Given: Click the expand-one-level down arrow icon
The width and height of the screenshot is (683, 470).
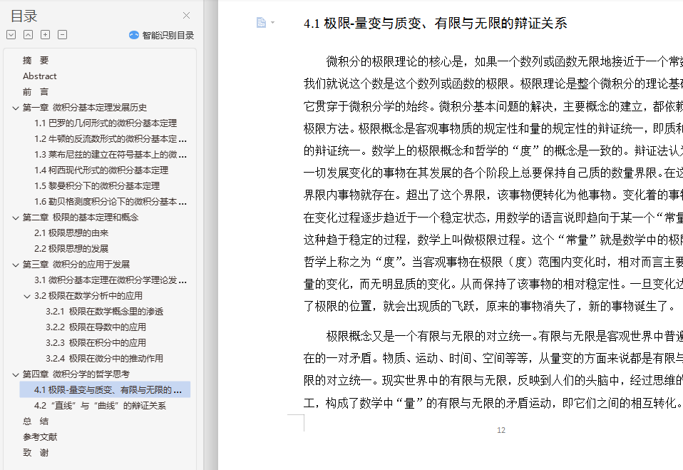Looking at the screenshot, I should click(11, 35).
